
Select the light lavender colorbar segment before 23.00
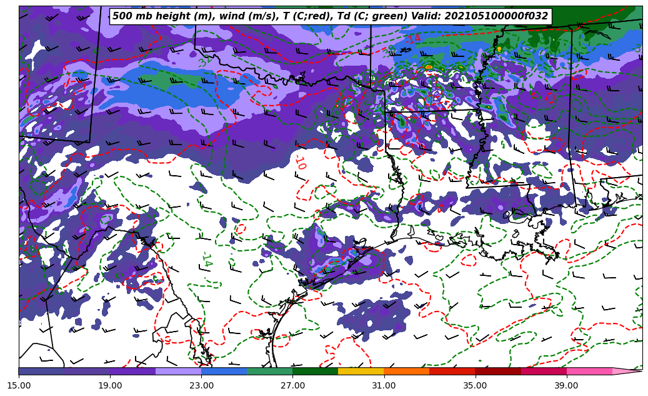179,371
